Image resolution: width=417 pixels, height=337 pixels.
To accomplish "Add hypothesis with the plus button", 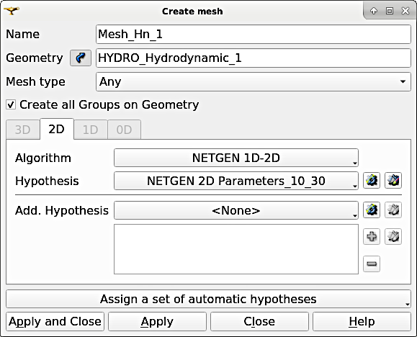I will (x=372, y=236).
